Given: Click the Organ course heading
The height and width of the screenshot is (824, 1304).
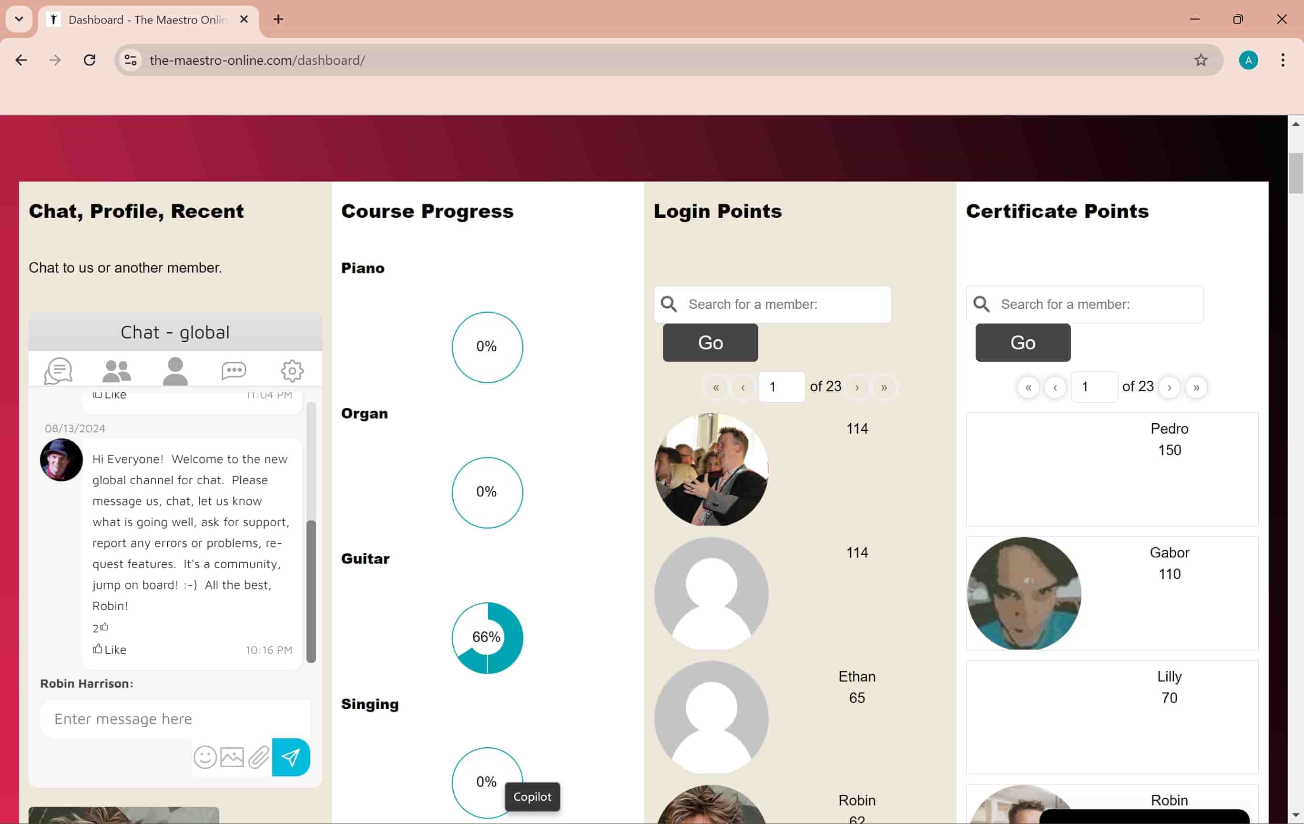Looking at the screenshot, I should coord(364,414).
